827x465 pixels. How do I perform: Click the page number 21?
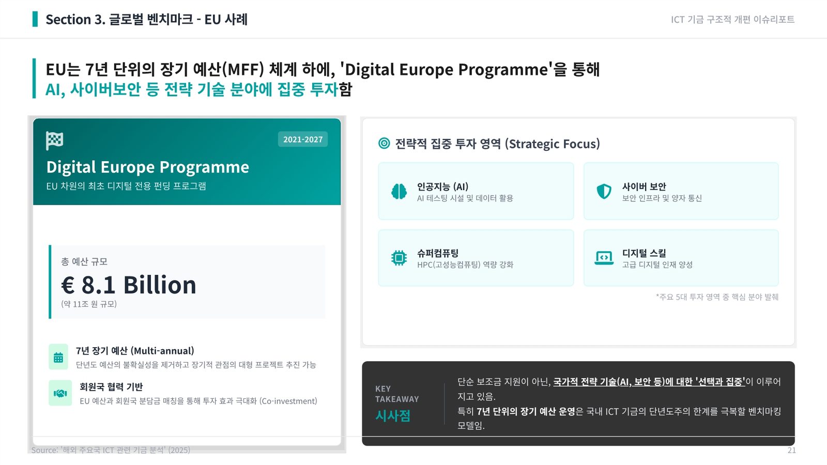coord(791,451)
